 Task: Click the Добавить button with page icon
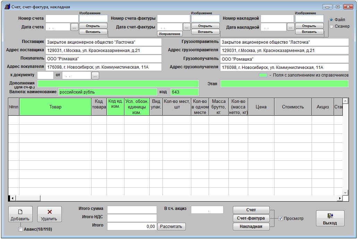click(20, 214)
